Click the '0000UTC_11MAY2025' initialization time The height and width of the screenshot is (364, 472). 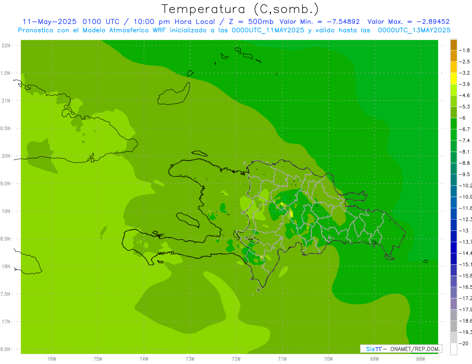point(267,30)
